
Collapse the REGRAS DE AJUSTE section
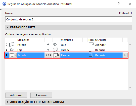[8, 27]
